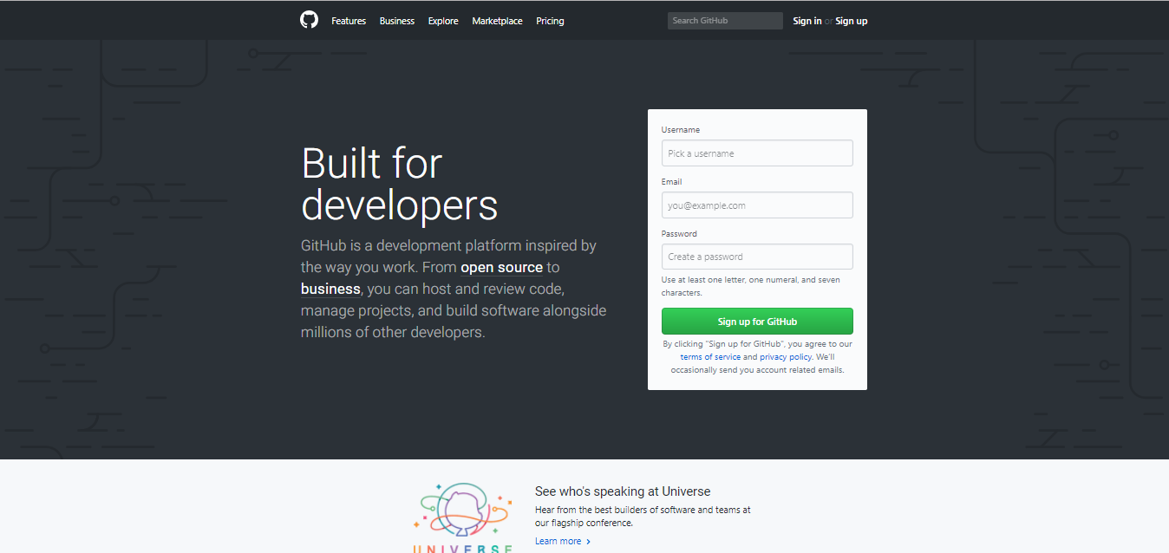Click Learn more about Universe

[x=558, y=540]
